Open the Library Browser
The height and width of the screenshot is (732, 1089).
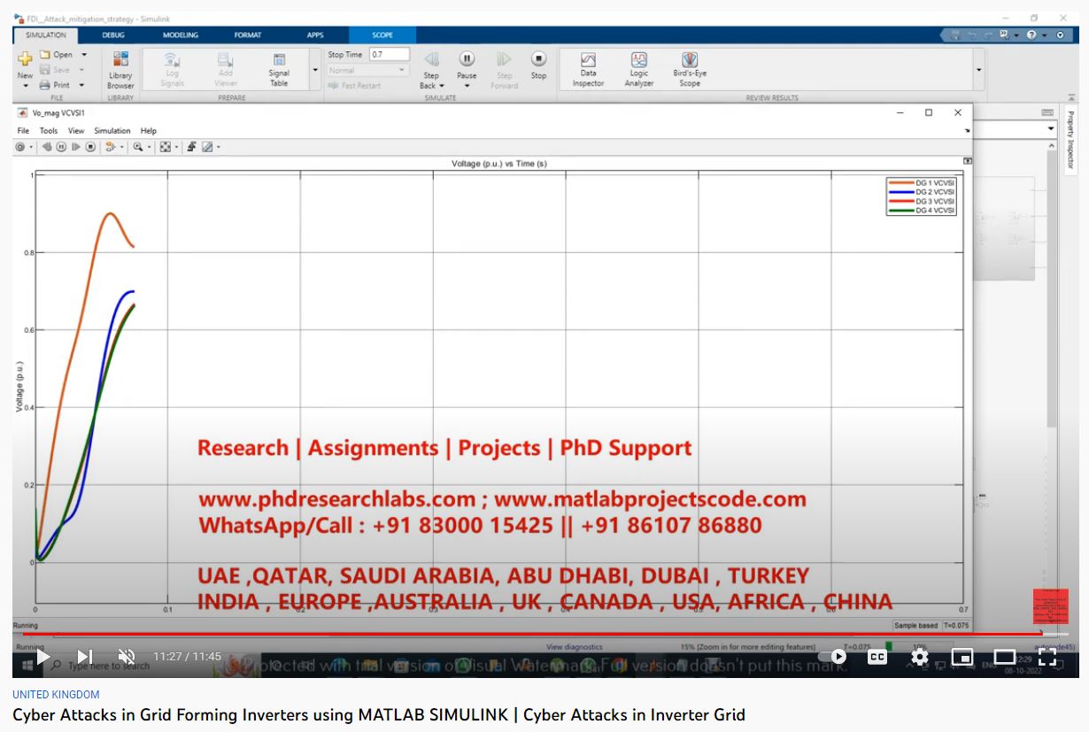coord(120,67)
